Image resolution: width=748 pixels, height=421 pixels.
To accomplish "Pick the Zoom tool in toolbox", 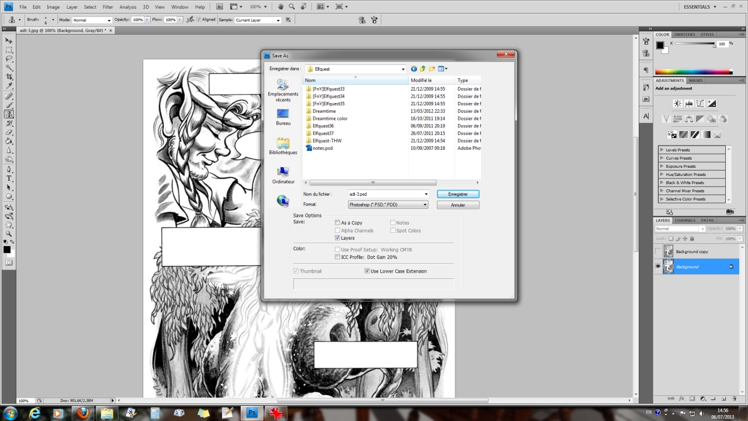I will point(9,233).
